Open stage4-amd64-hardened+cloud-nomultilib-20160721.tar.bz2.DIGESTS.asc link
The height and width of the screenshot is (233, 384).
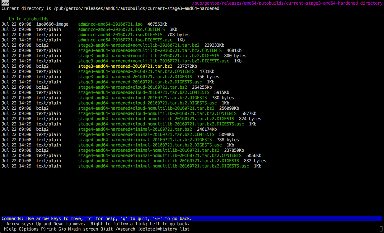[161, 124]
